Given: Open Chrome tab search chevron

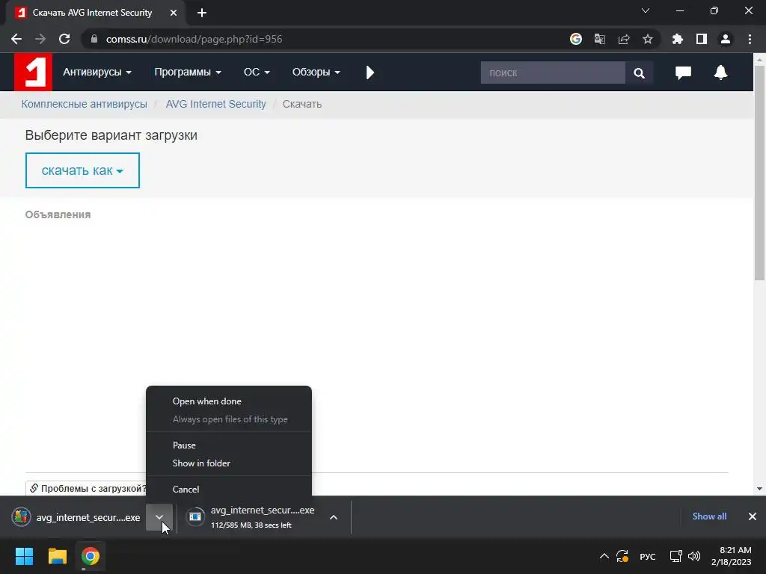Looking at the screenshot, I should click(646, 10).
